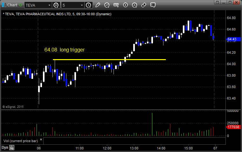Image resolution: width=242 pixels, height=152 pixels.
Task: Maximize the chart window
Action: 230,2
